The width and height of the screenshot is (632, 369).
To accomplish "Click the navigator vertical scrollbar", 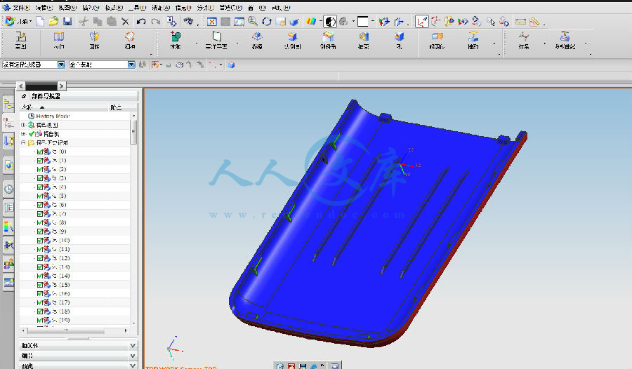I will (133, 131).
